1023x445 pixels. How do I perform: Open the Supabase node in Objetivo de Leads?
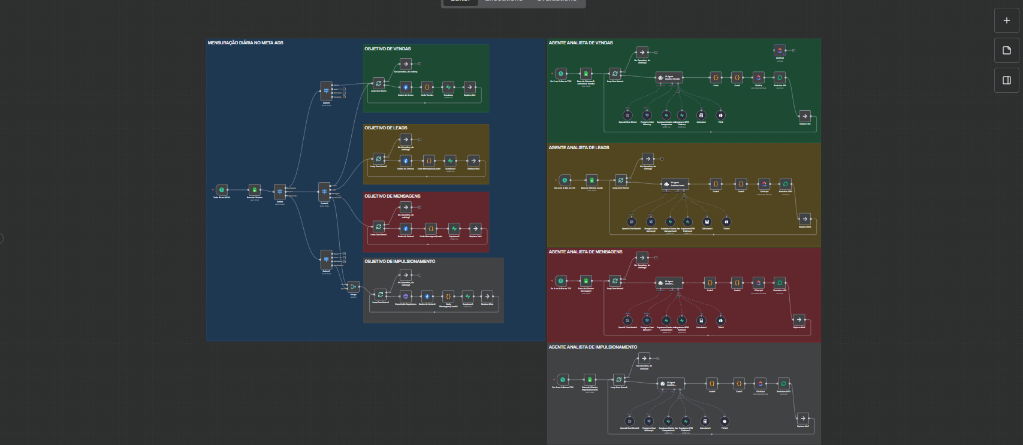[450, 161]
